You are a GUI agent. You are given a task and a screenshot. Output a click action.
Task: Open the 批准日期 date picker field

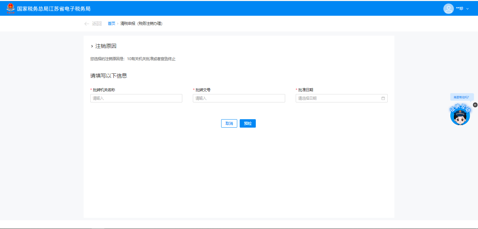pyautogui.click(x=338, y=98)
